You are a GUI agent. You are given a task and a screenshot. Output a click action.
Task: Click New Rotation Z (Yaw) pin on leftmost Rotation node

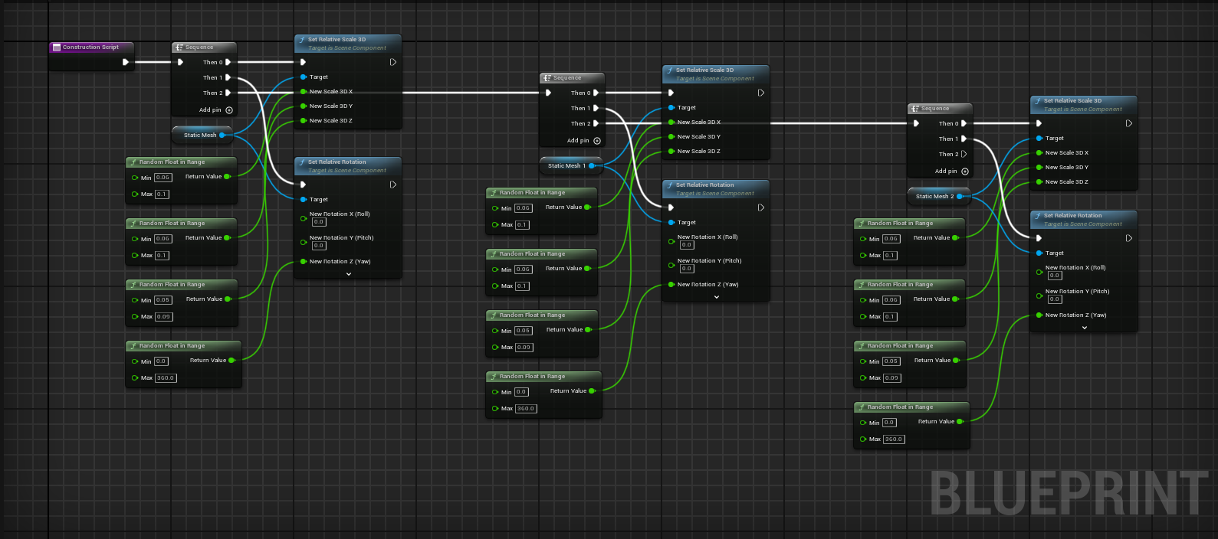pyautogui.click(x=304, y=262)
